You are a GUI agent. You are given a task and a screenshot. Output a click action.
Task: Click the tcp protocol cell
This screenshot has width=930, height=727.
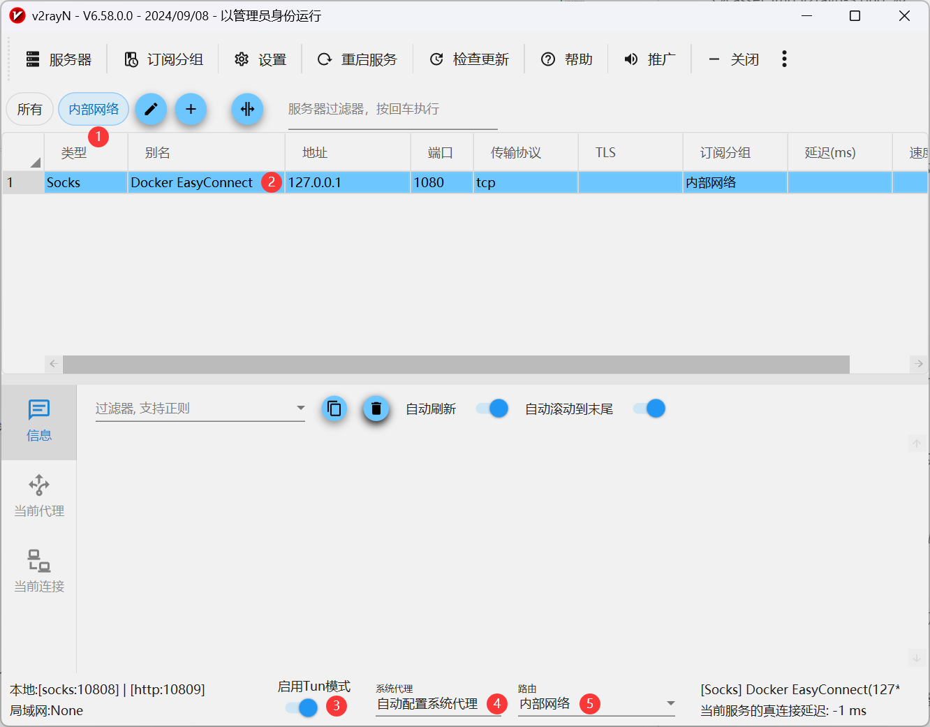(526, 183)
